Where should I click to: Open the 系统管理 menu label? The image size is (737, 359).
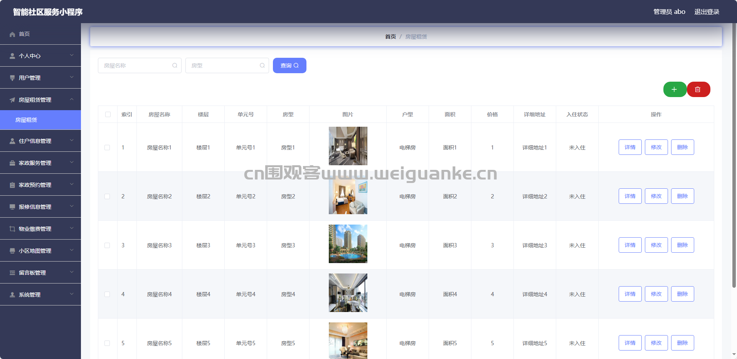[30, 295]
